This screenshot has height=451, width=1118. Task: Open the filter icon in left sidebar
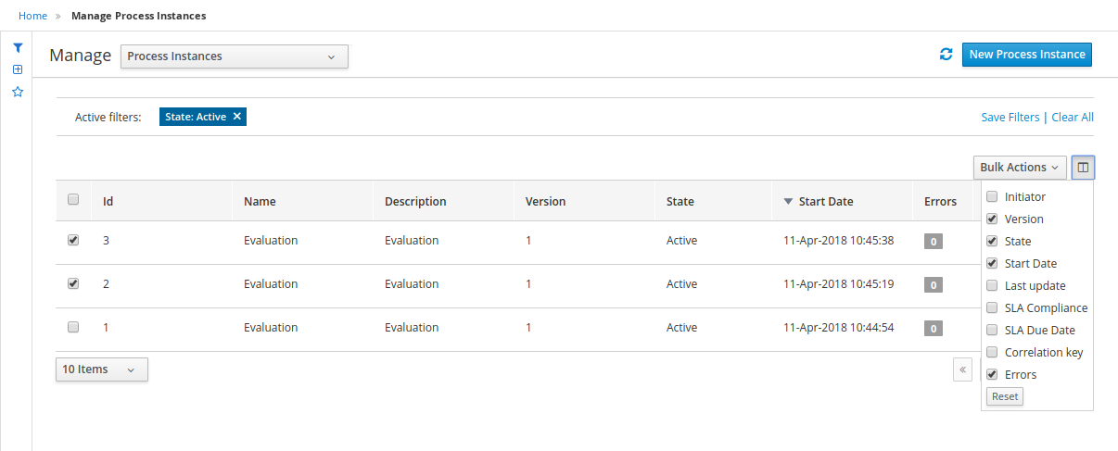coord(17,48)
